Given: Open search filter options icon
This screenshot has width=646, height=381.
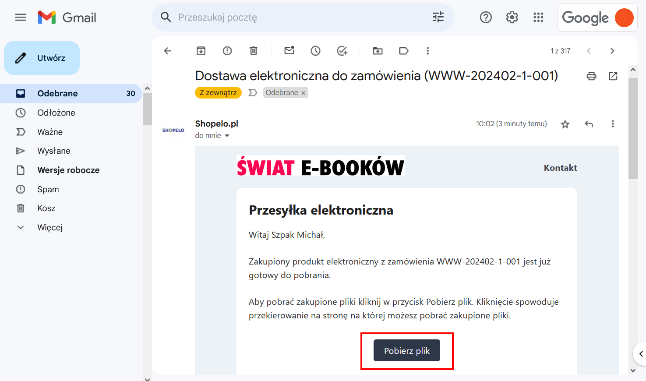Looking at the screenshot, I should (438, 18).
